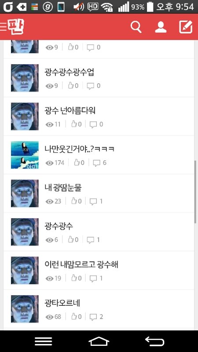The image size is (198, 352).
Task: Tap thumbs-up icon on 내 광땀눈물 post
Action: pos(74,201)
